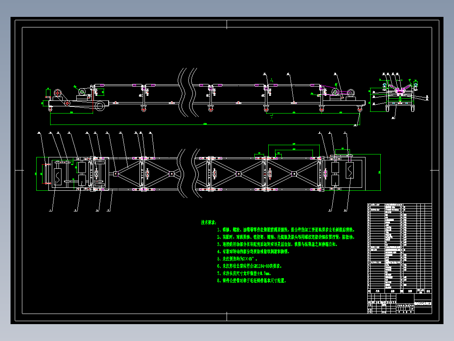Select the drawing title cell in title block
454x341 pixels.
pos(423,303)
